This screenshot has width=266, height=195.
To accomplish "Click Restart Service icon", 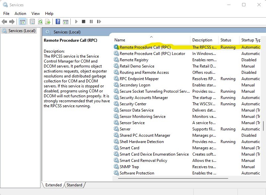I will [99, 22].
